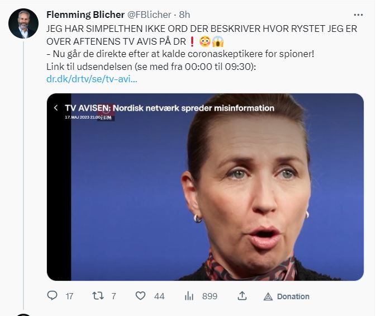Open the dr.dk/drtv link
The width and height of the screenshot is (376, 316).
[92, 79]
